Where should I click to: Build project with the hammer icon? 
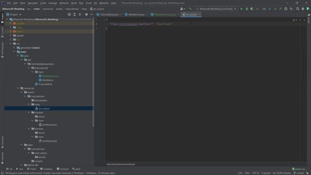pyautogui.click(x=190, y=9)
